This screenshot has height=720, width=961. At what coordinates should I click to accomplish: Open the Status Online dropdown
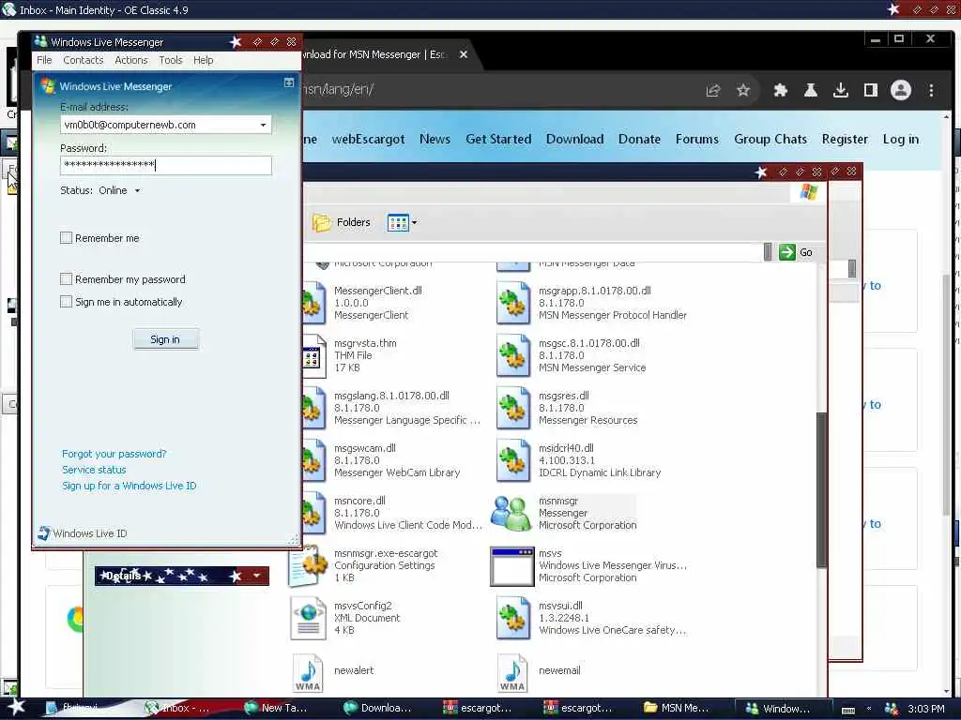pos(137,191)
